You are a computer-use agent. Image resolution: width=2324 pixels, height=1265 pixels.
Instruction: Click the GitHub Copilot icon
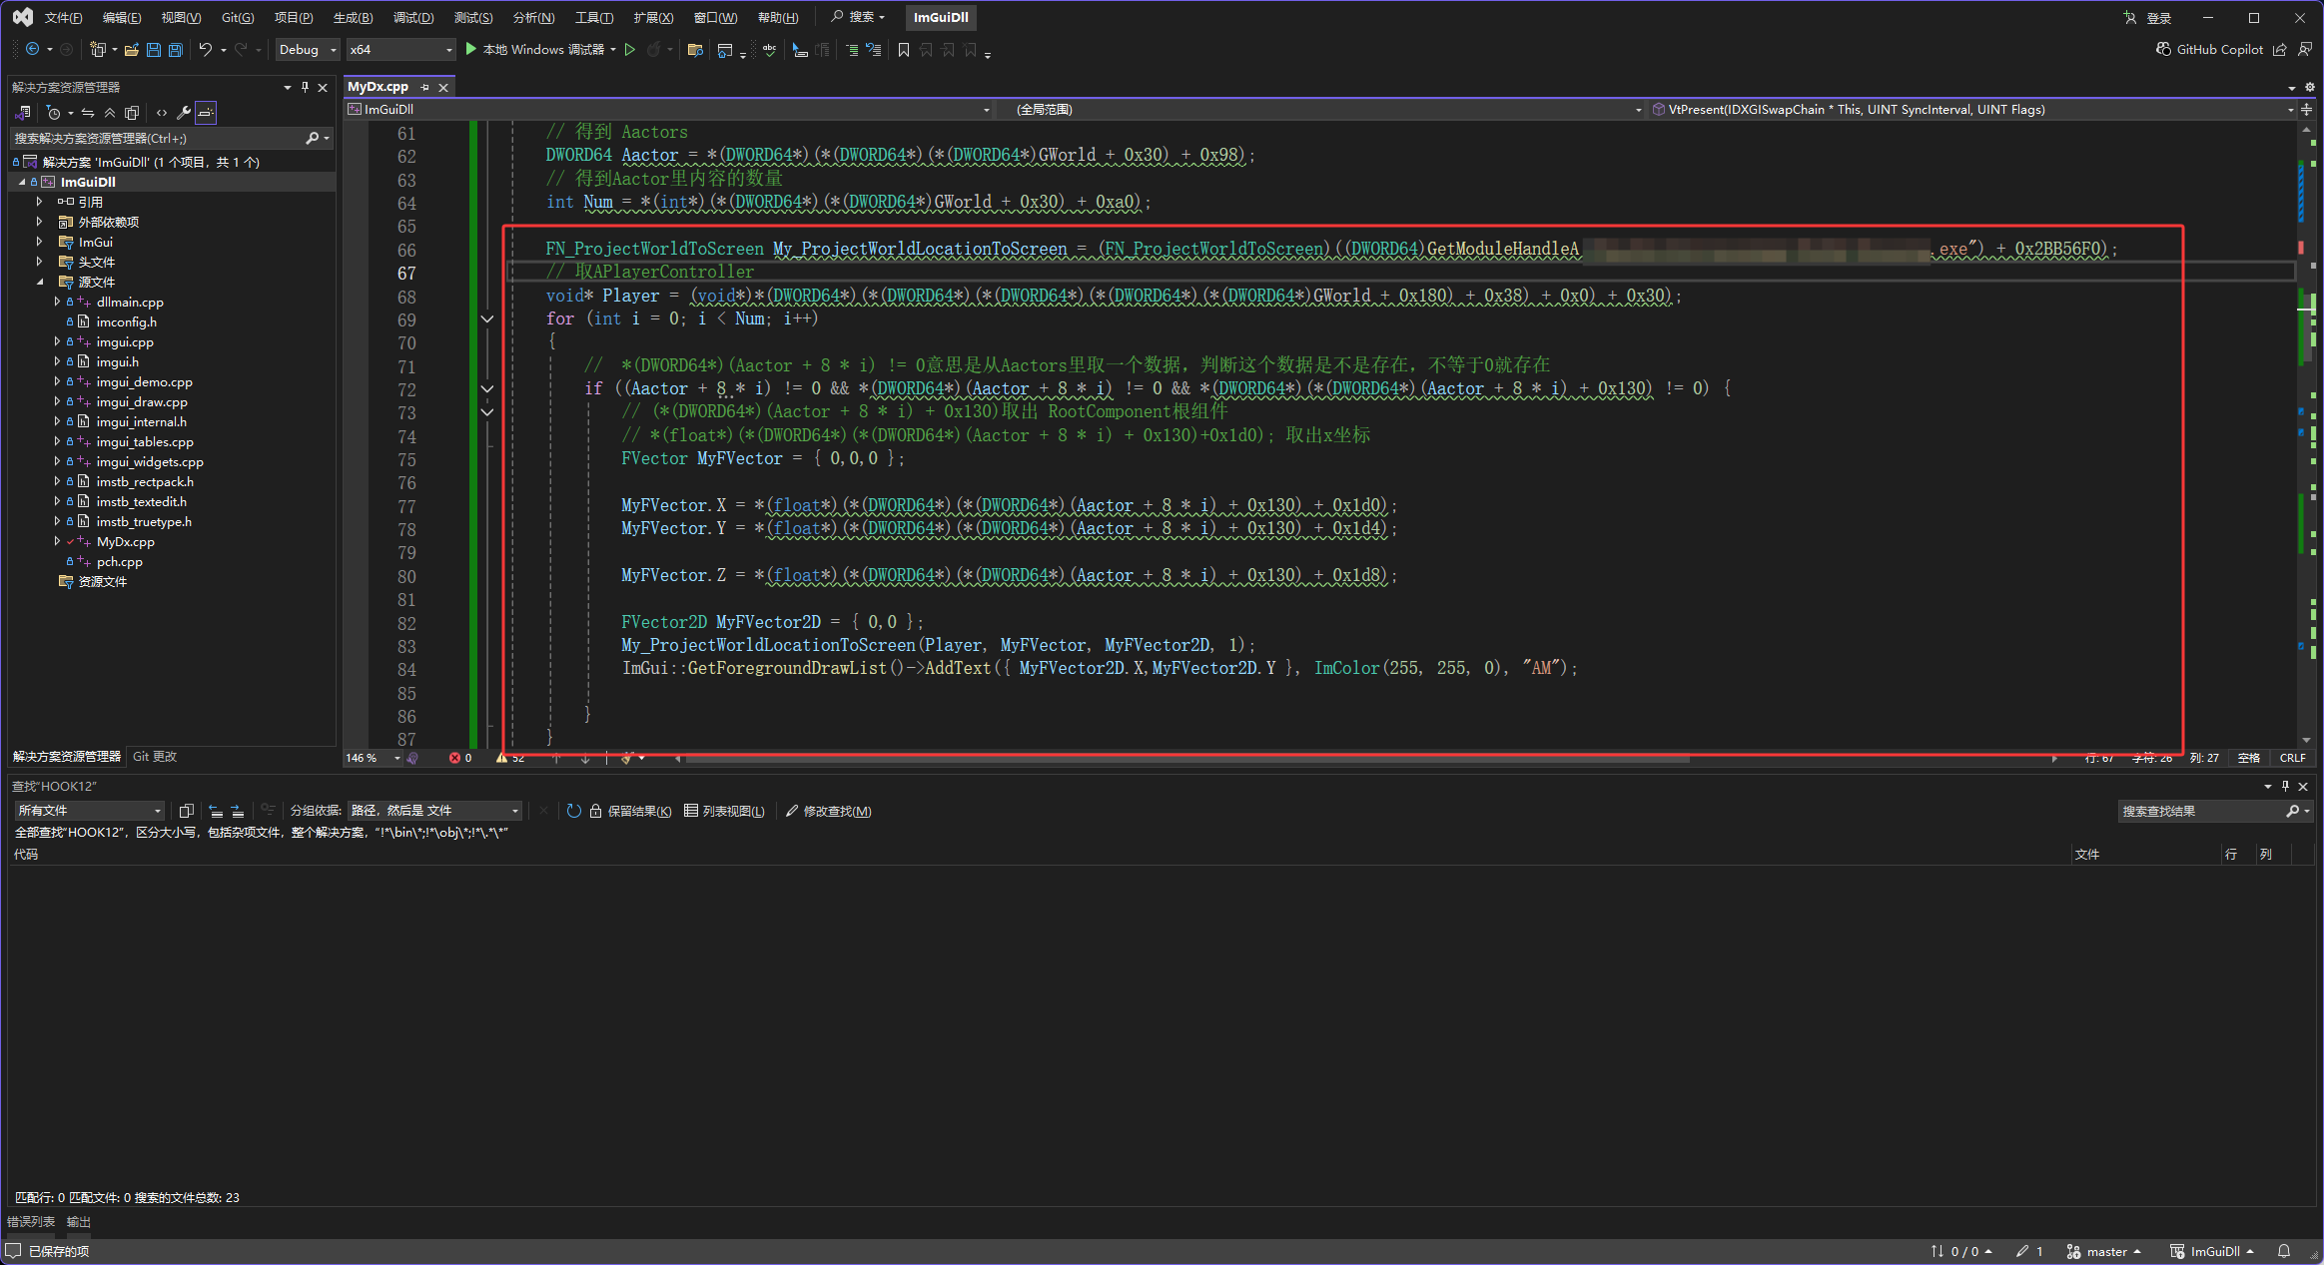2163,50
